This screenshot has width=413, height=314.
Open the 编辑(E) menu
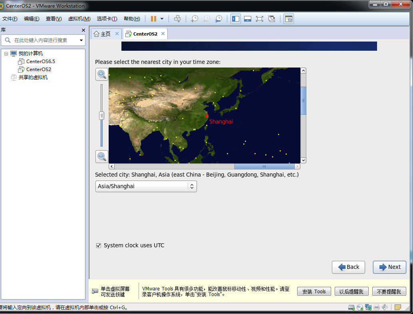pyautogui.click(x=32, y=19)
